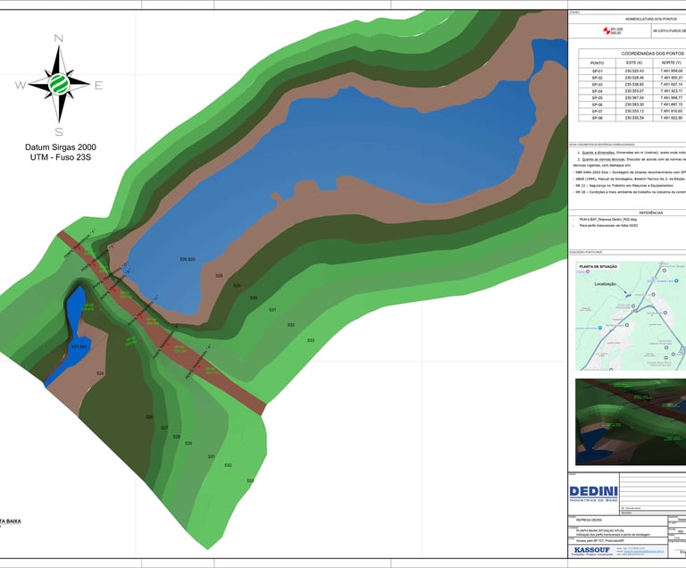Image resolution: width=686 pixels, height=568 pixels.
Task: Click the contour label '524' near the small pond
Action: [x=100, y=373]
